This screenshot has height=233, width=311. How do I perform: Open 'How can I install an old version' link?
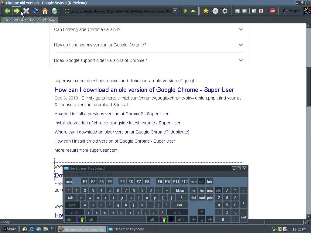pyautogui.click(x=115, y=141)
